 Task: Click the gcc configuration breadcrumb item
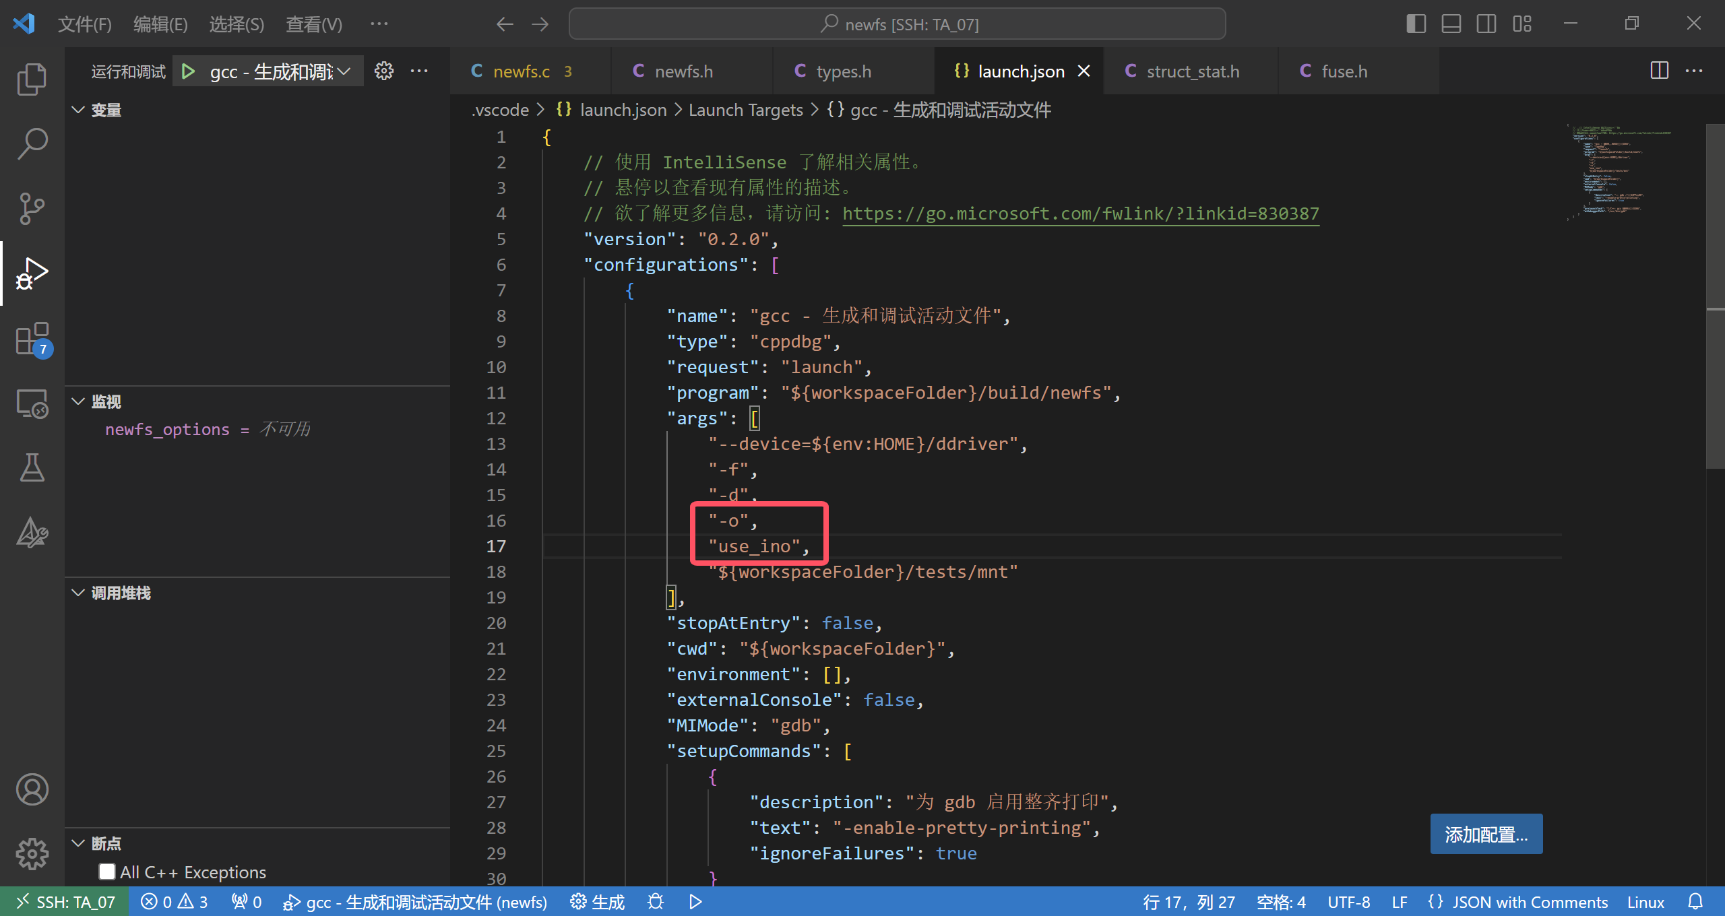click(939, 110)
